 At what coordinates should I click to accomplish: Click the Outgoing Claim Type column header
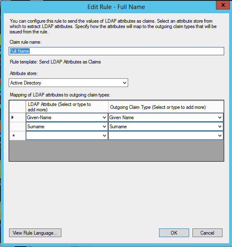point(166,107)
